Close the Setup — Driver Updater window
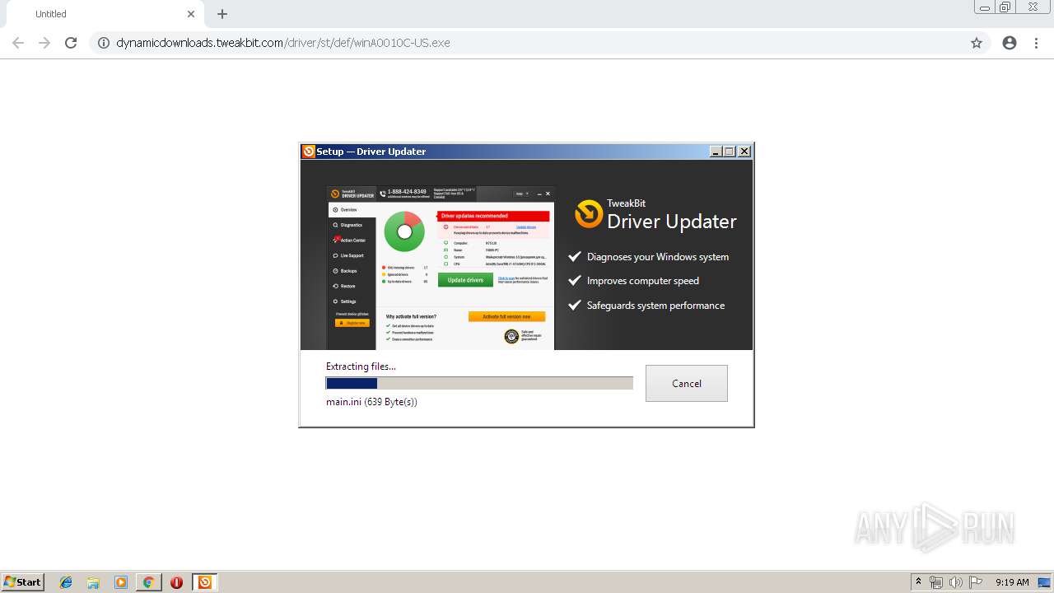The height and width of the screenshot is (593, 1054). tap(744, 152)
